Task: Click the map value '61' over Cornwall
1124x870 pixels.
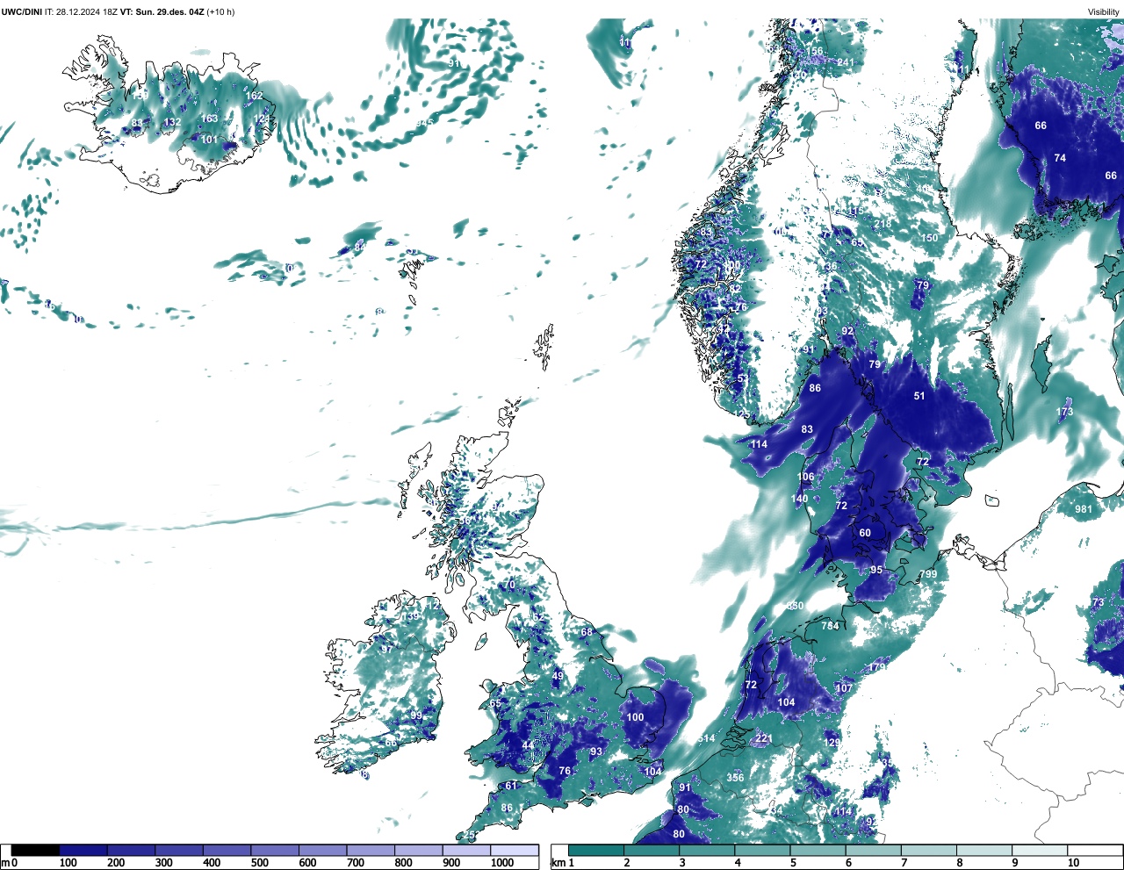Action: [511, 786]
